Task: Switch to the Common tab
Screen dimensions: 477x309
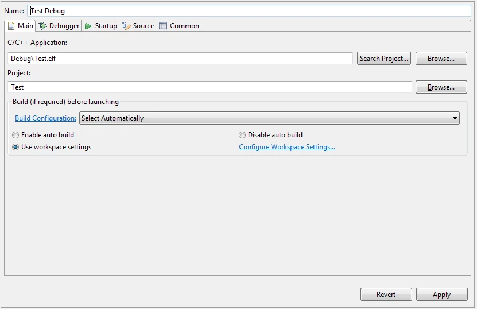Action: tap(179, 26)
